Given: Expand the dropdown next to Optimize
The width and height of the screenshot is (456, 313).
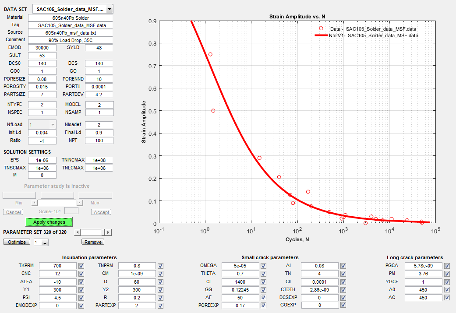Looking at the screenshot, I should click(x=44, y=243).
